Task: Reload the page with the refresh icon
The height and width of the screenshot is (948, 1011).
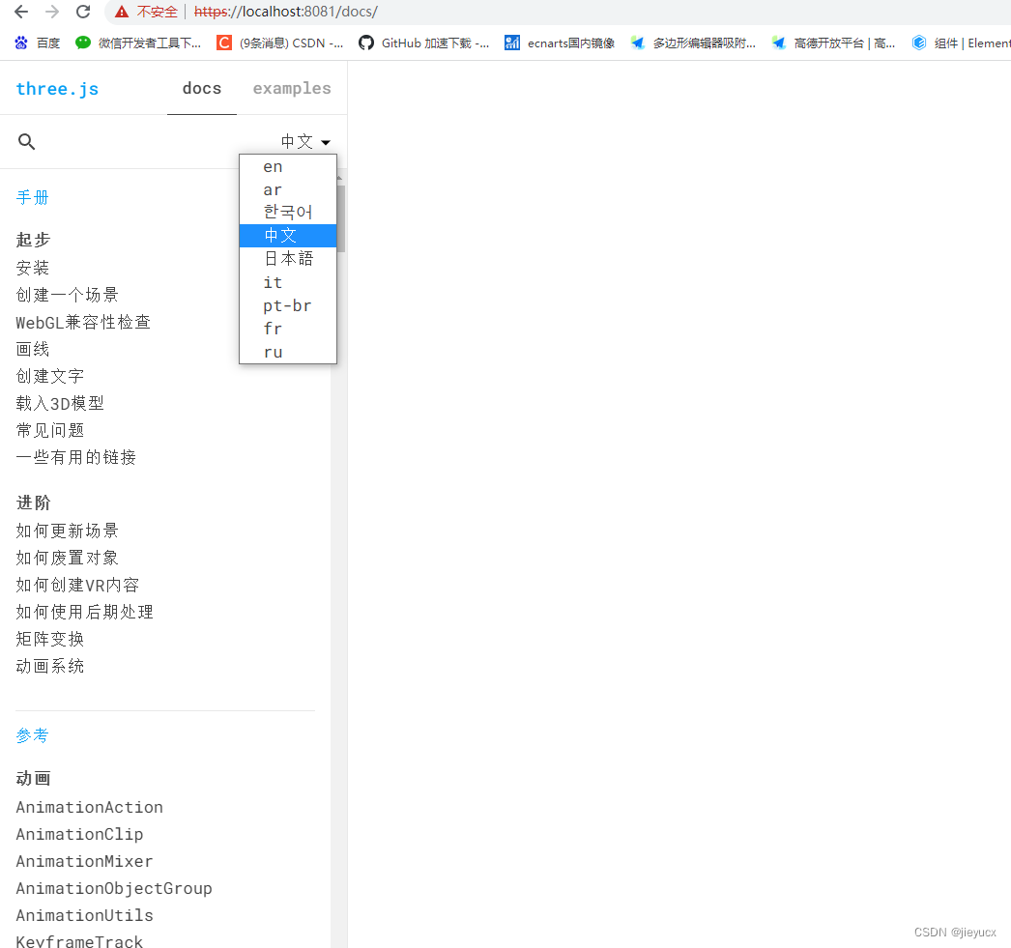Action: (x=83, y=12)
